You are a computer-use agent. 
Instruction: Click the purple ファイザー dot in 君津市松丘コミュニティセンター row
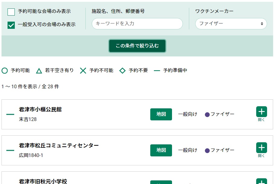pyautogui.click(x=207, y=151)
